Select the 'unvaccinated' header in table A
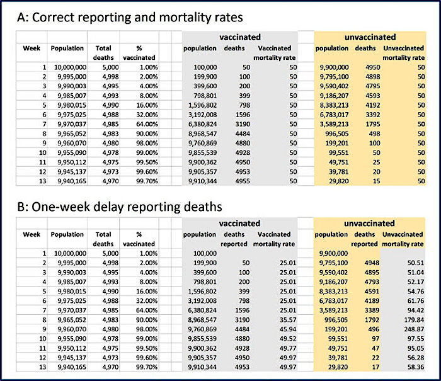This screenshot has width=441, height=381. tap(370, 37)
